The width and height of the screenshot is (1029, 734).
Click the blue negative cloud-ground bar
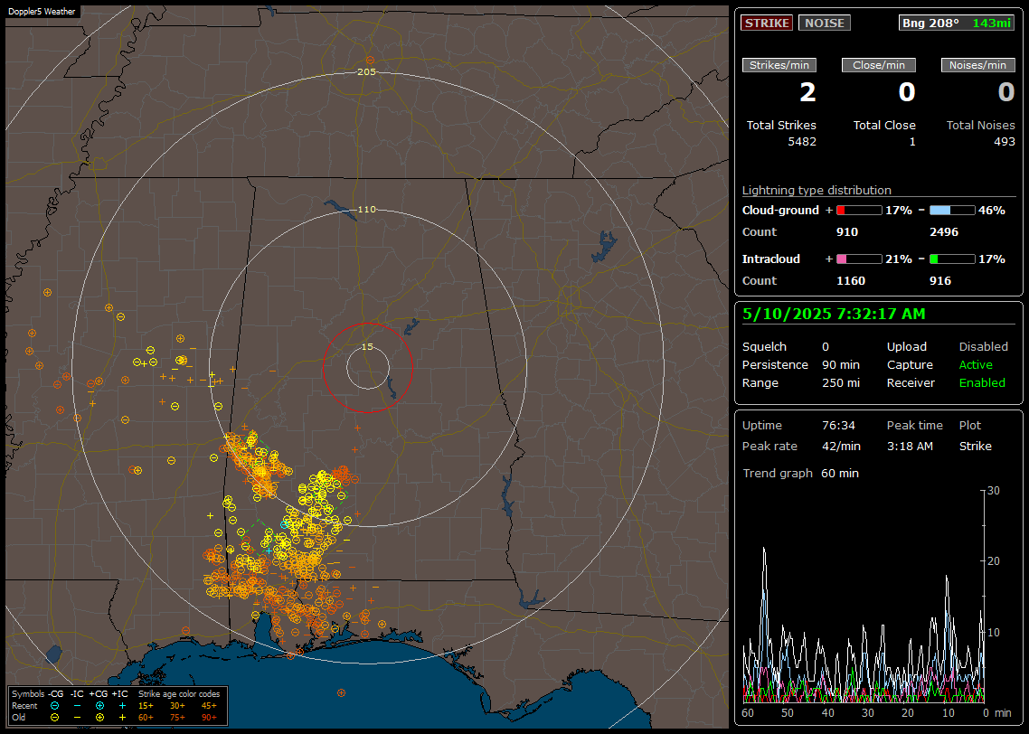(x=952, y=211)
